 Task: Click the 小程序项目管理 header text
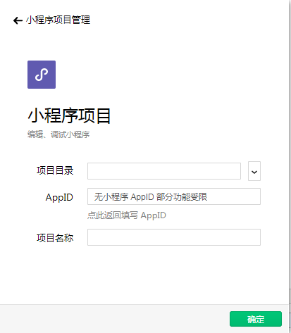[x=58, y=20]
